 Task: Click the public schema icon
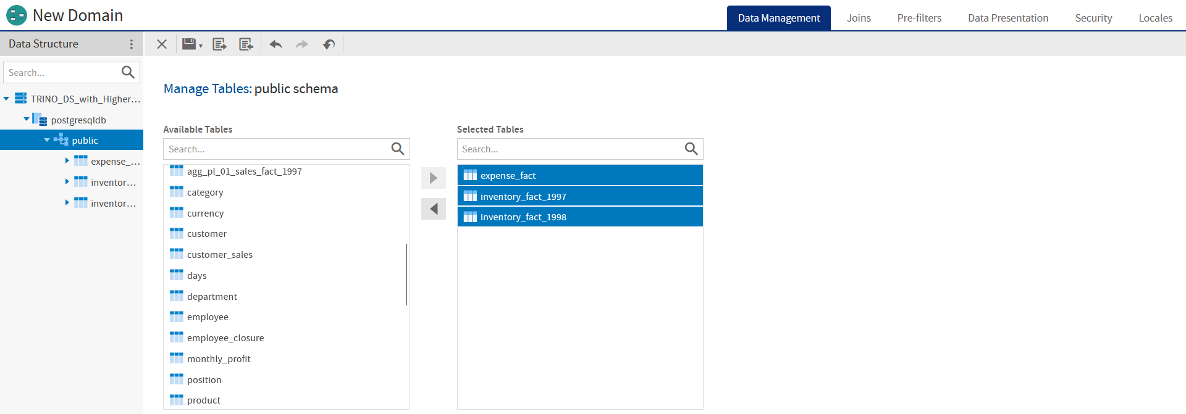coord(61,140)
